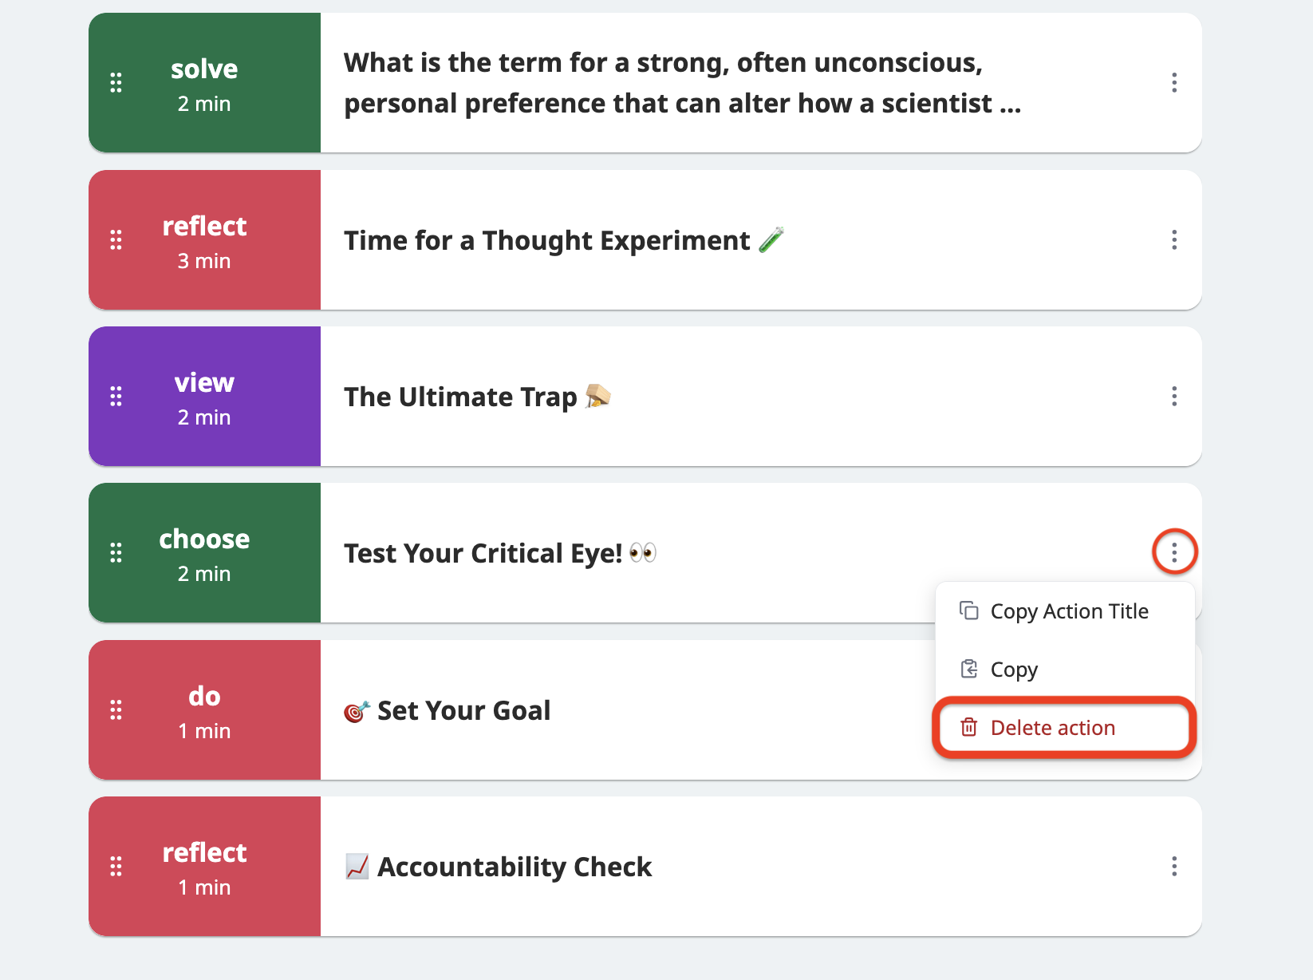This screenshot has height=980, width=1313.
Task: Open three-dot menu for Accountability Check
Action: pyautogui.click(x=1174, y=867)
